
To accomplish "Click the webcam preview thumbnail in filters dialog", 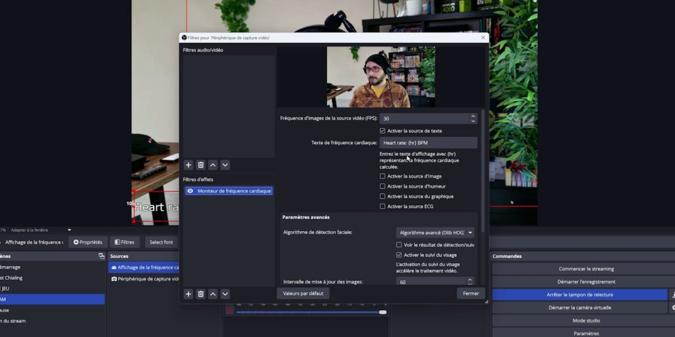I will pyautogui.click(x=381, y=77).
